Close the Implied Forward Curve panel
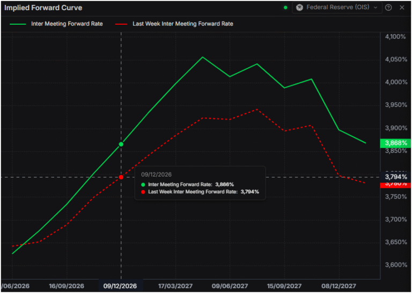Screen dimensions: 412x293 [402, 8]
